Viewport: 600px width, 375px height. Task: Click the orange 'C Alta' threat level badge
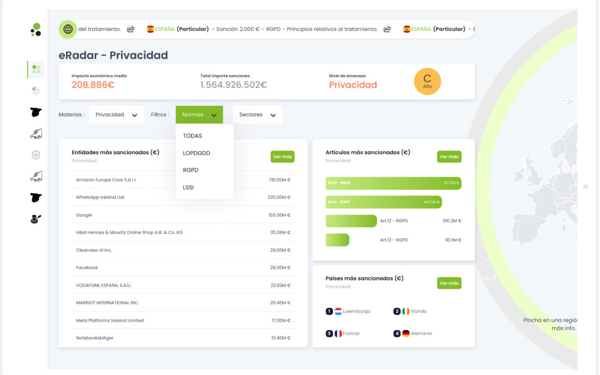[427, 82]
